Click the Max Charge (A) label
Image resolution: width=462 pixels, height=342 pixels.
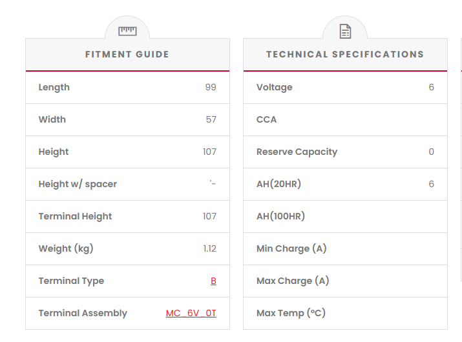[293, 281]
